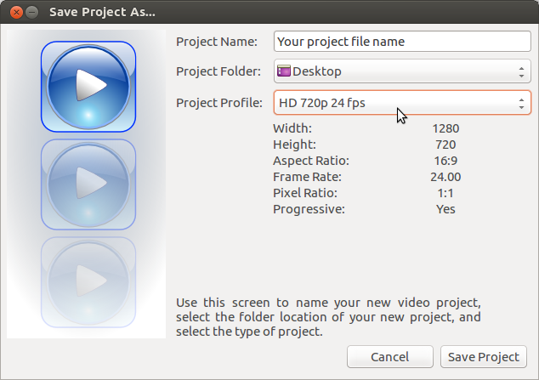The image size is (539, 380).
Task: Click the Width value 1280
Action: coord(445,128)
